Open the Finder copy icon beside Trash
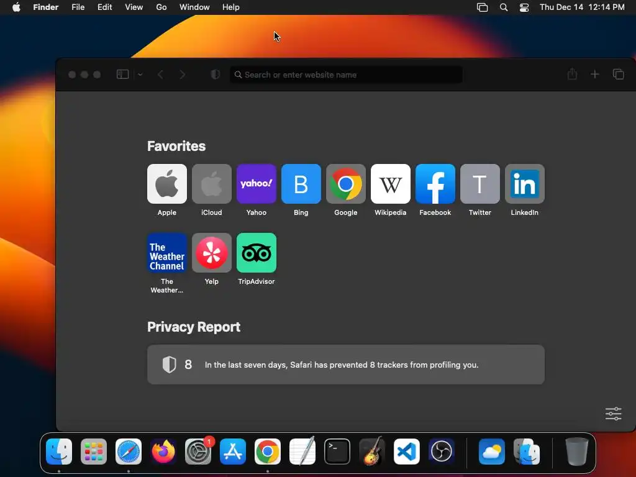The height and width of the screenshot is (477, 636). pos(527,452)
